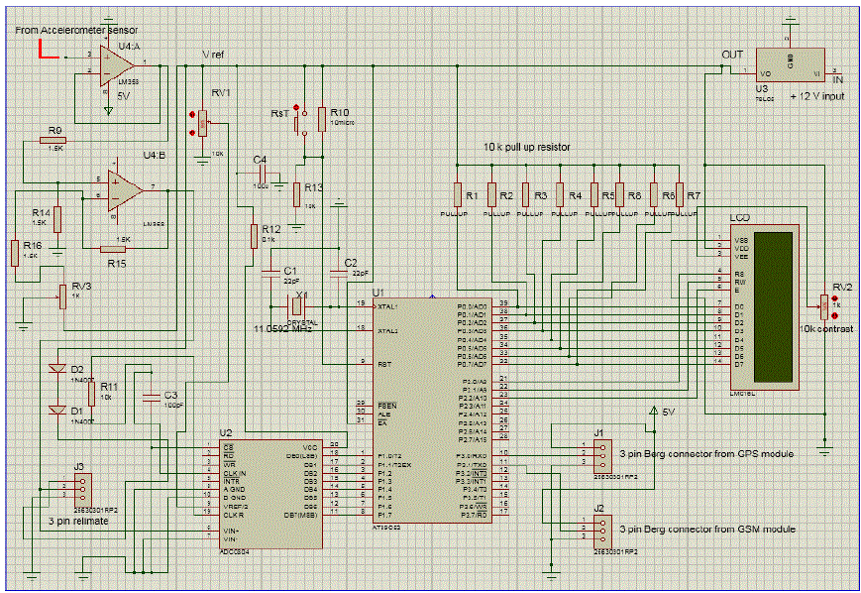Click the '10 k pull up resistor' label
Viewport: 861px width, 593px height.
[527, 146]
